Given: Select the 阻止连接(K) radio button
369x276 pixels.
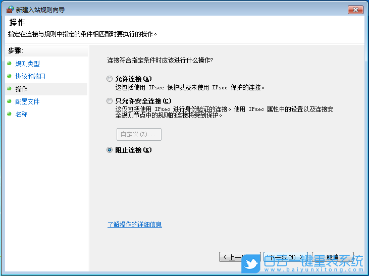Looking at the screenshot, I should (x=110, y=150).
